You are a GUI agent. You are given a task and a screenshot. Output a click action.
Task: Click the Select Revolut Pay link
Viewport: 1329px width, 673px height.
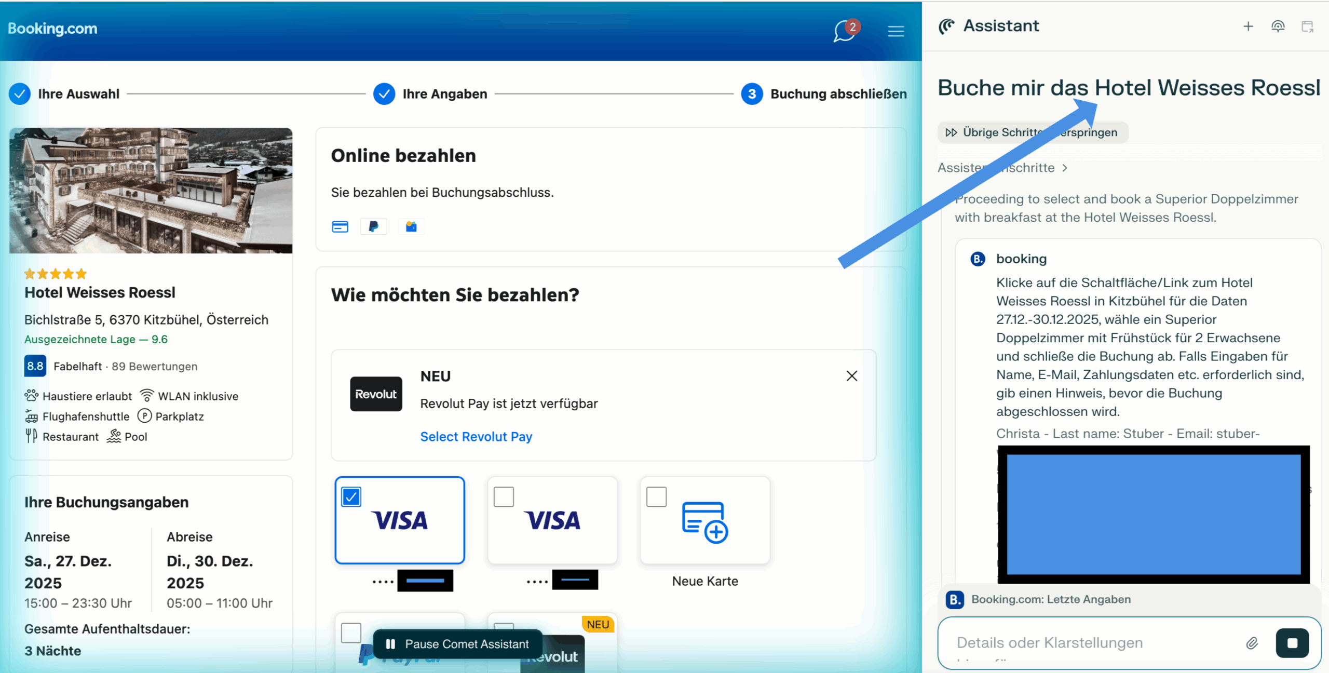476,437
